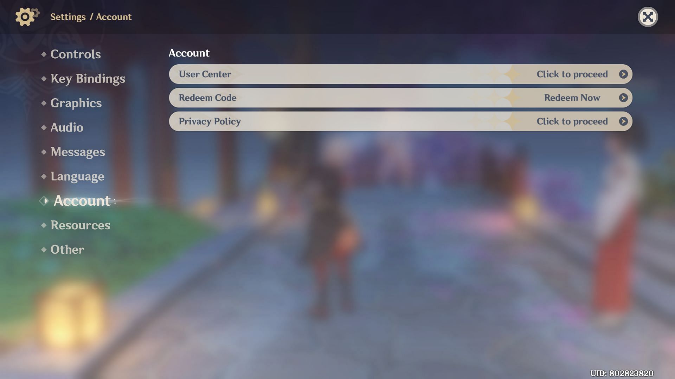This screenshot has height=379, width=675.
Task: Navigate to Messages settings tab
Action: (77, 152)
